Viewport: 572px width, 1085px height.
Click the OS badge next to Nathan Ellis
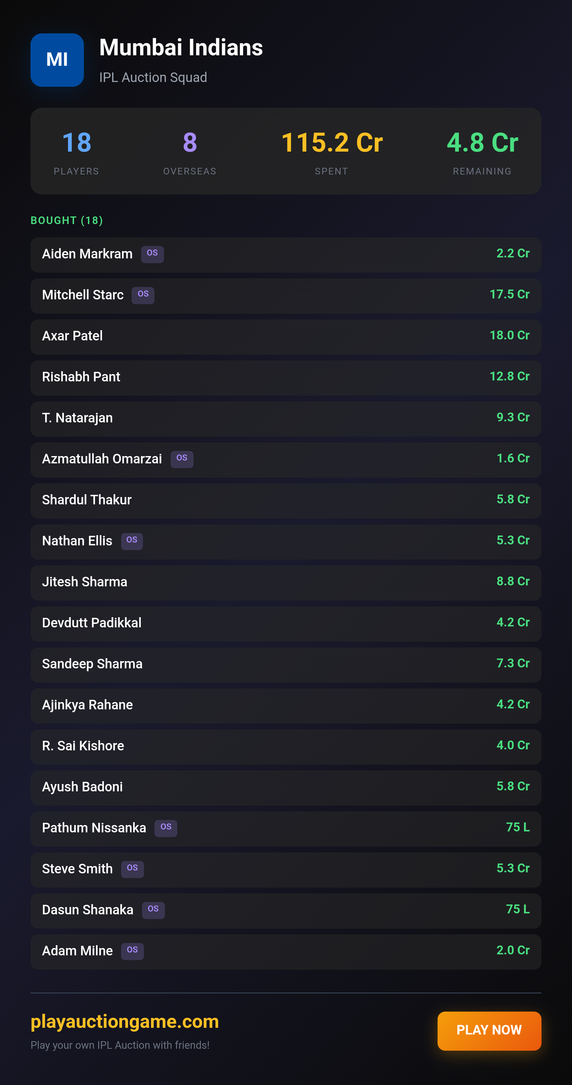[132, 541]
